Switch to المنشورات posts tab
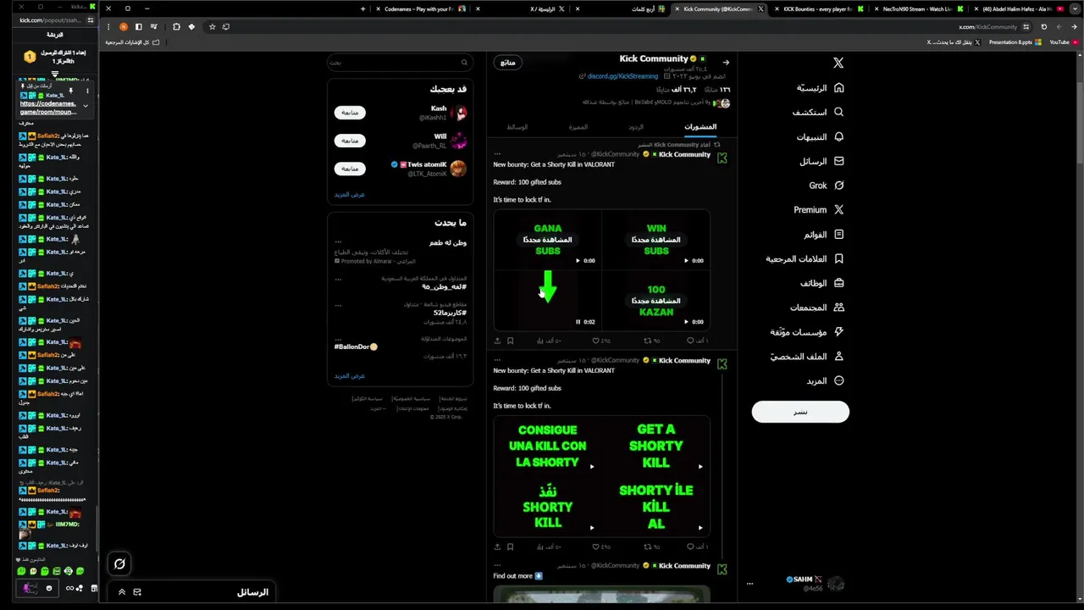Viewport: 1084px width, 610px height. (700, 126)
